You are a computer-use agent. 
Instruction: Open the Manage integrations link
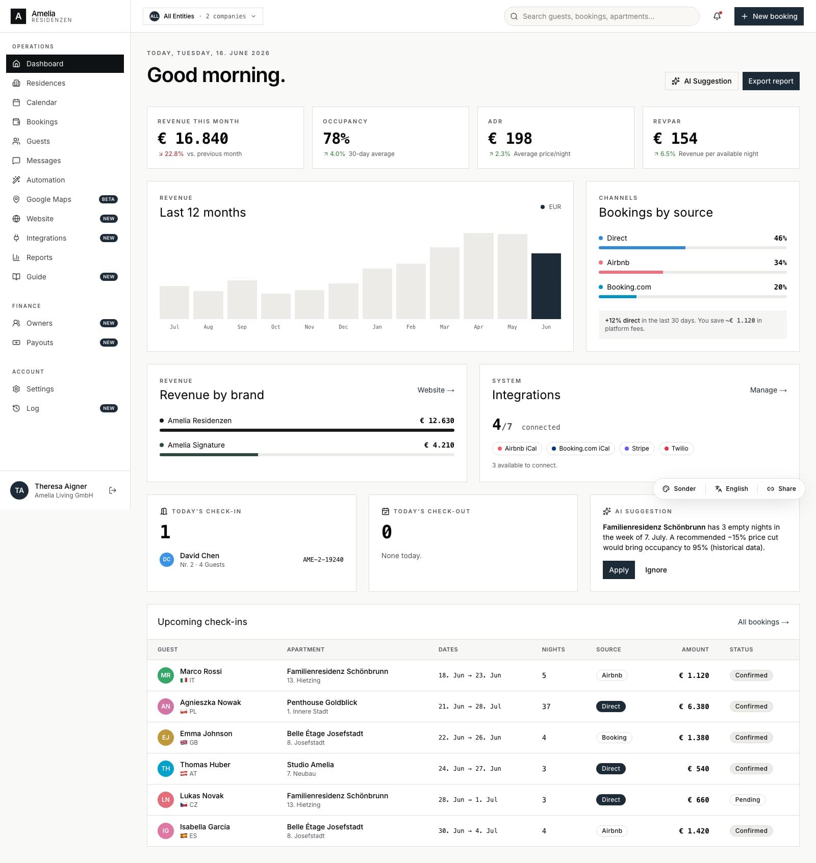point(768,390)
